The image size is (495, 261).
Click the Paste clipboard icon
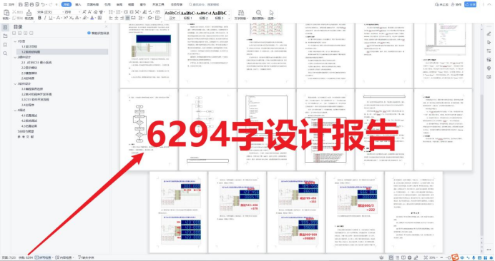tap(6, 13)
